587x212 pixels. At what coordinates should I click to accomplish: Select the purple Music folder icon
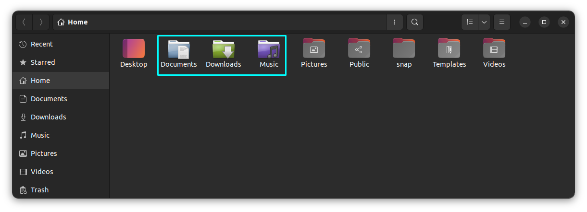pyautogui.click(x=269, y=49)
